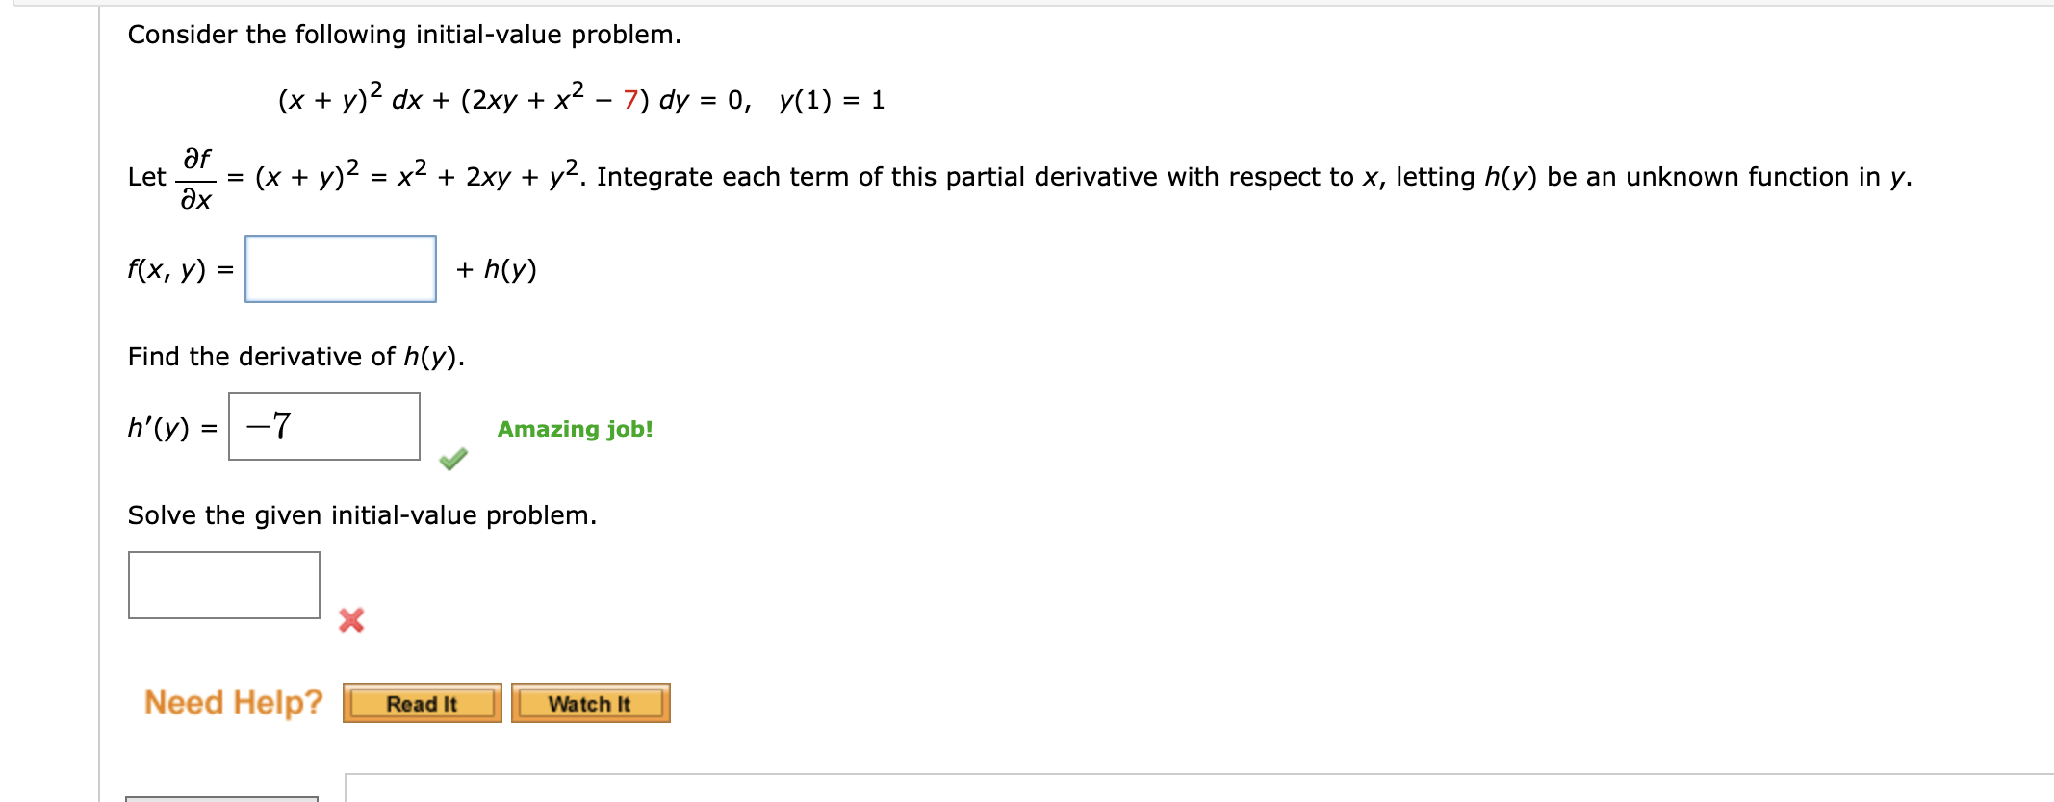Viewport: 2054px width, 802px height.
Task: Click the blue highlighted f(x, y) box border
Action: tap(342, 237)
